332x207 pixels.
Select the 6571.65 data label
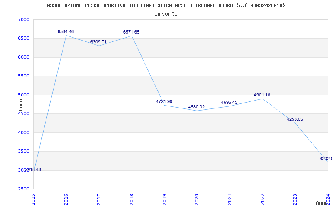[131, 32]
